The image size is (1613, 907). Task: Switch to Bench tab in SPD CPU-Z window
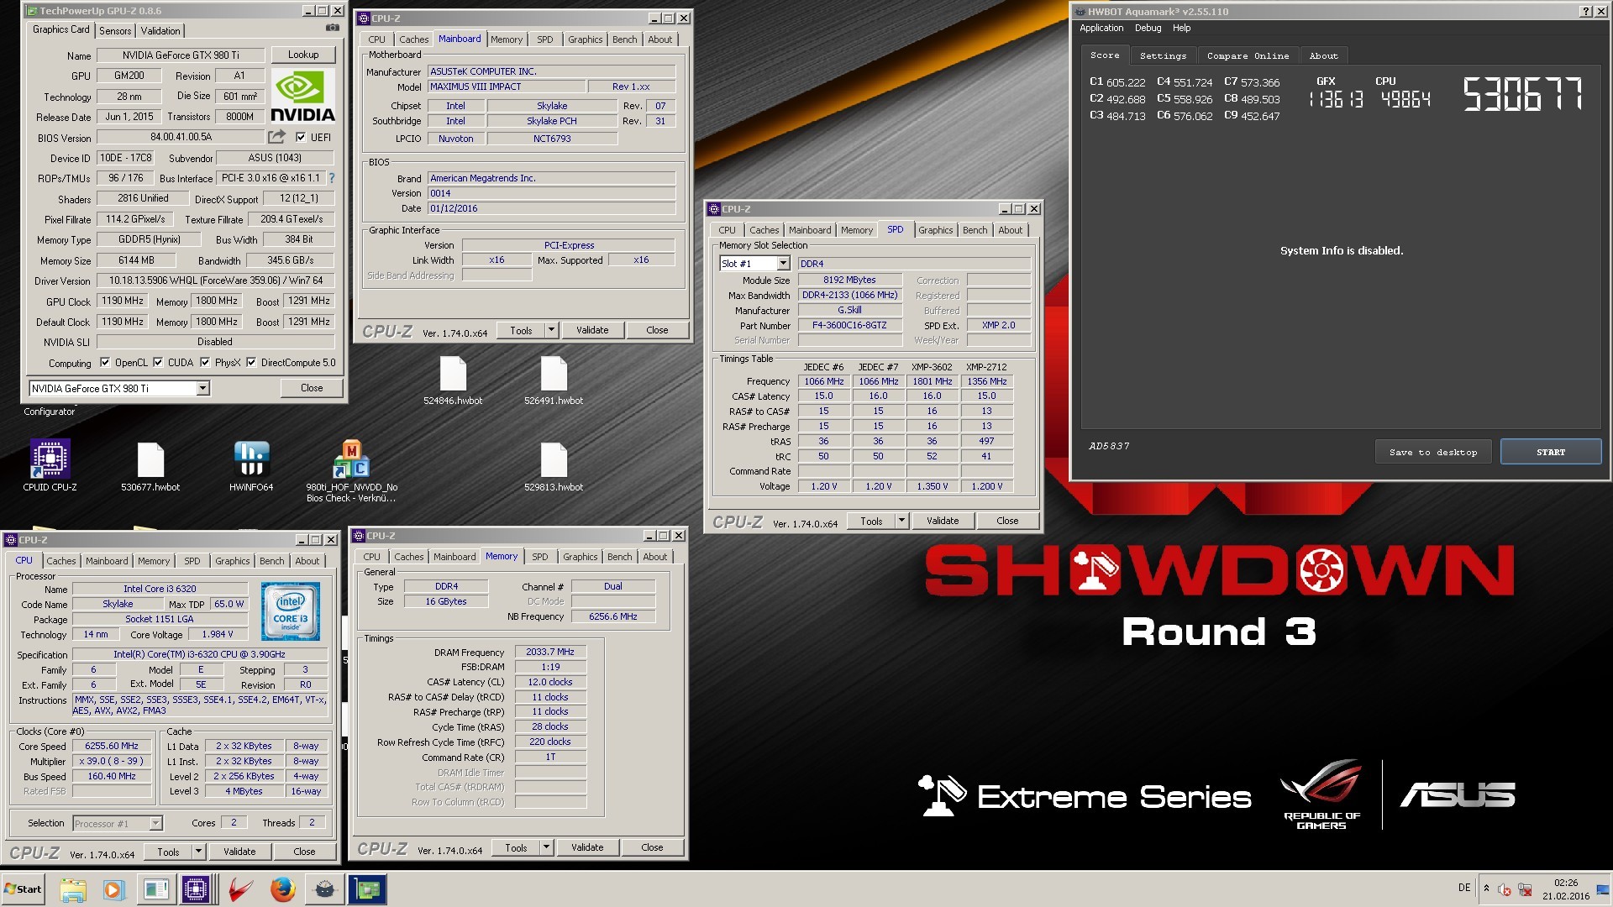(x=975, y=230)
